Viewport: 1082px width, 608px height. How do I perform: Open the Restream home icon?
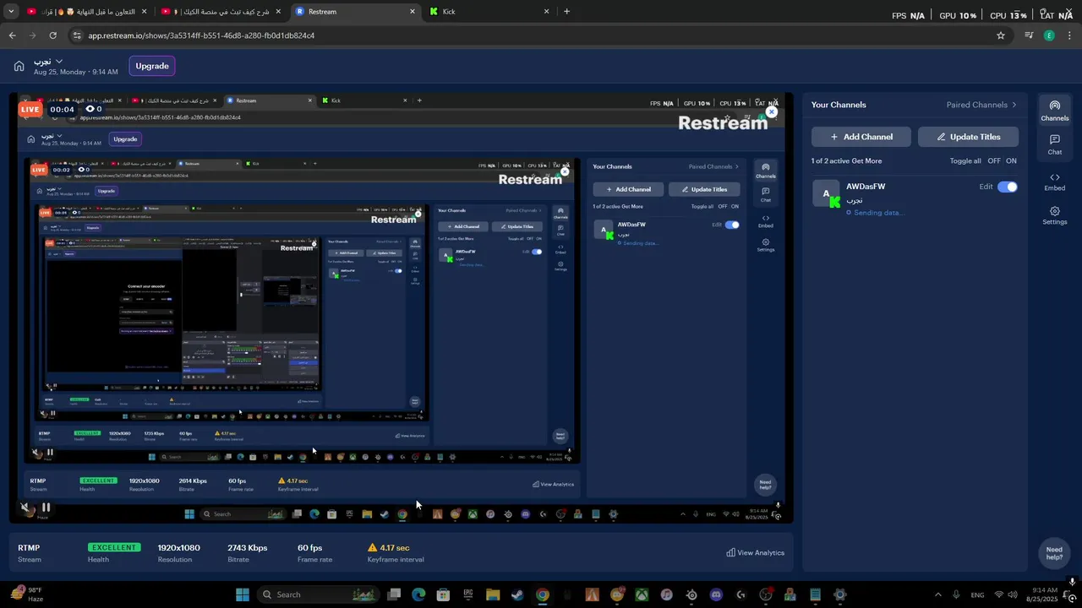tap(19, 66)
